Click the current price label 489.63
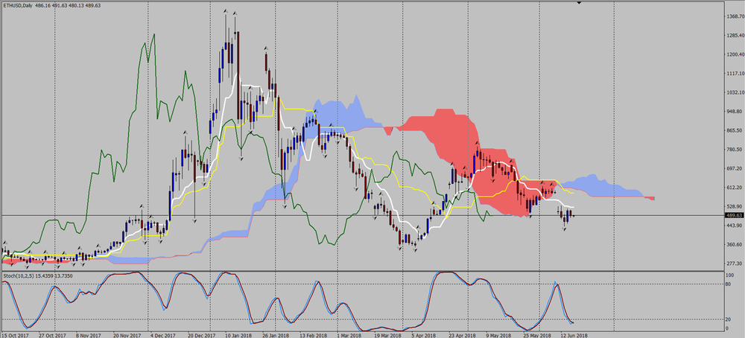The image size is (745, 338). (x=735, y=215)
